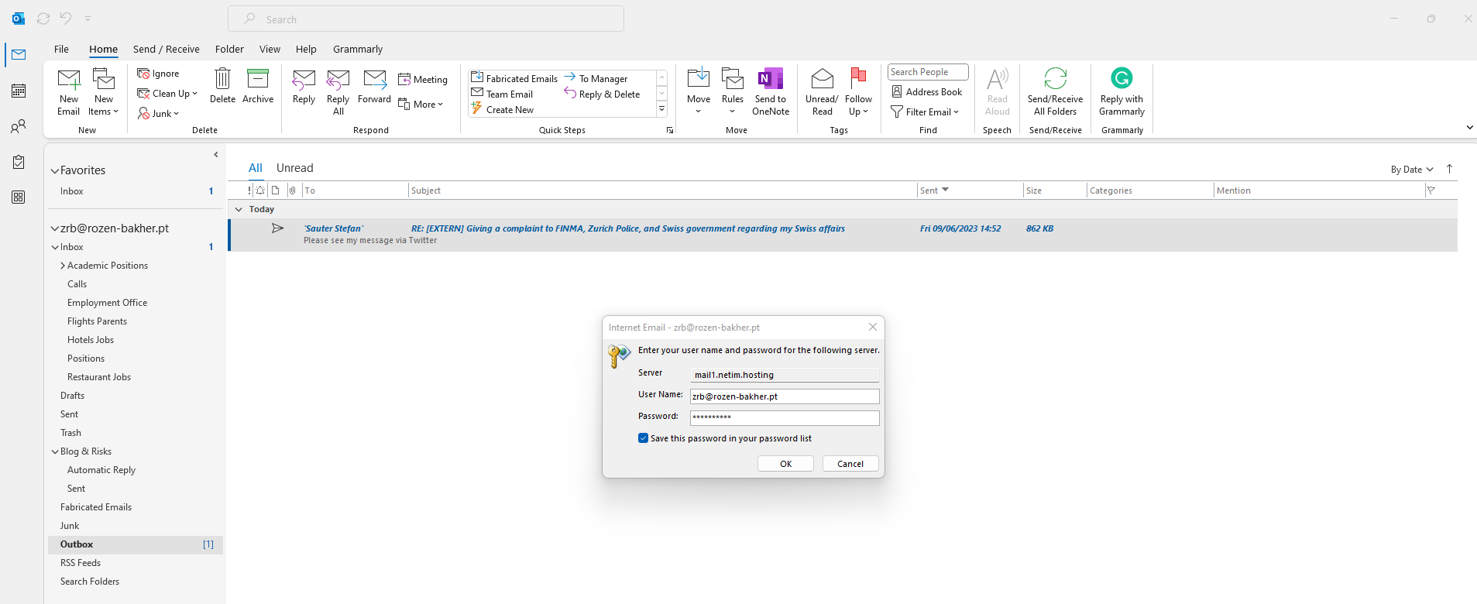Open the Outbox folder
This screenshot has width=1477, height=604.
pos(136,544)
